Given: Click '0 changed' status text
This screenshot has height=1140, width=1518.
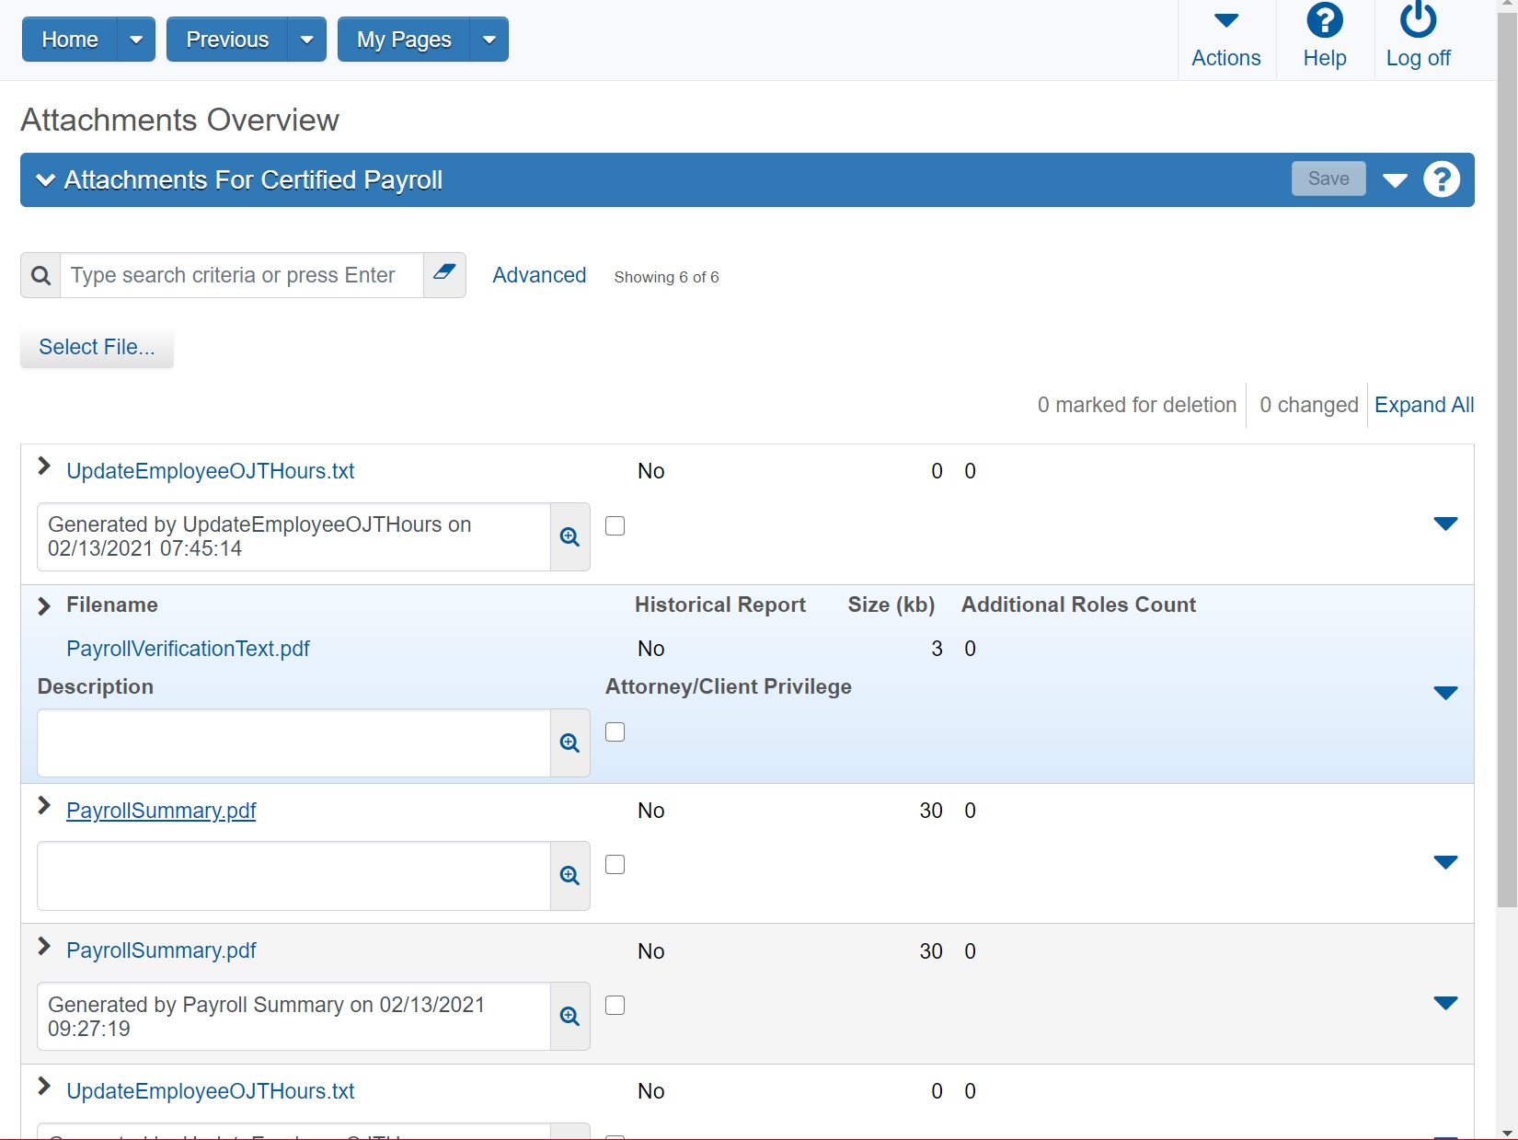Looking at the screenshot, I should (1308, 405).
